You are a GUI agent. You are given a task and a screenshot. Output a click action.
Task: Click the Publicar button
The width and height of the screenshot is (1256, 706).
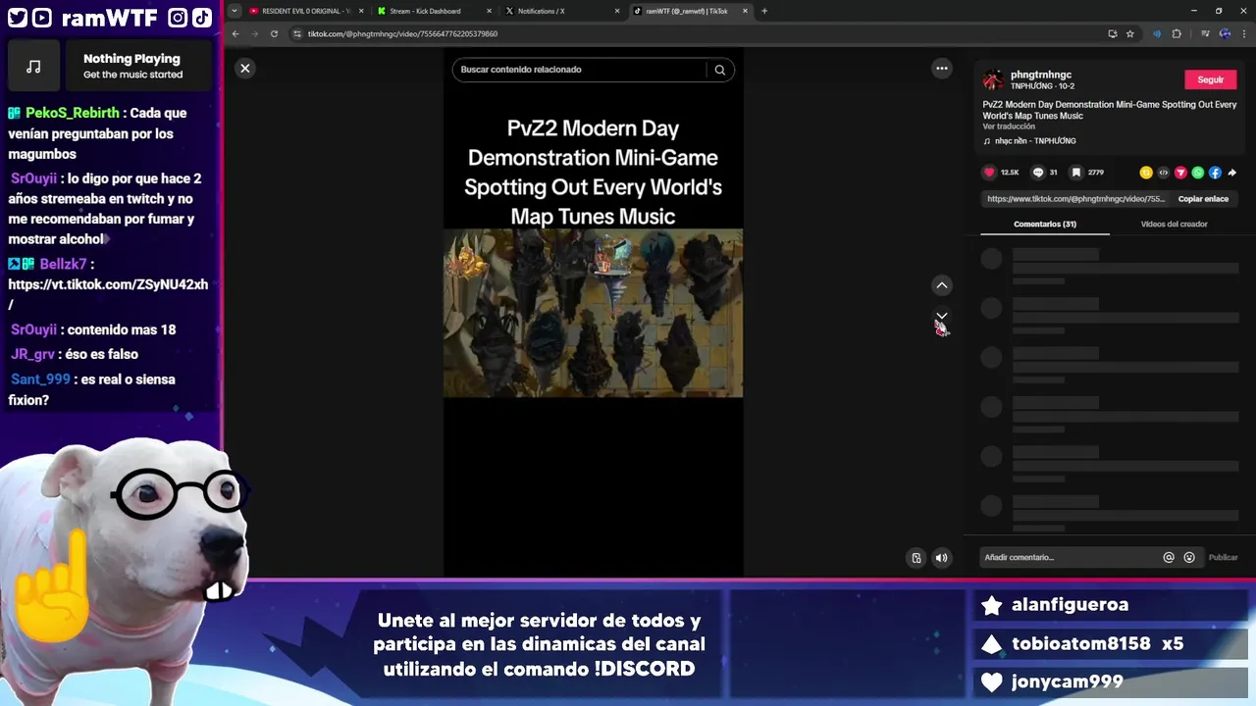(x=1223, y=557)
